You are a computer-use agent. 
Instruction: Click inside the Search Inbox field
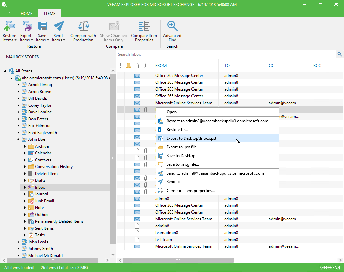pyautogui.click(x=226, y=54)
